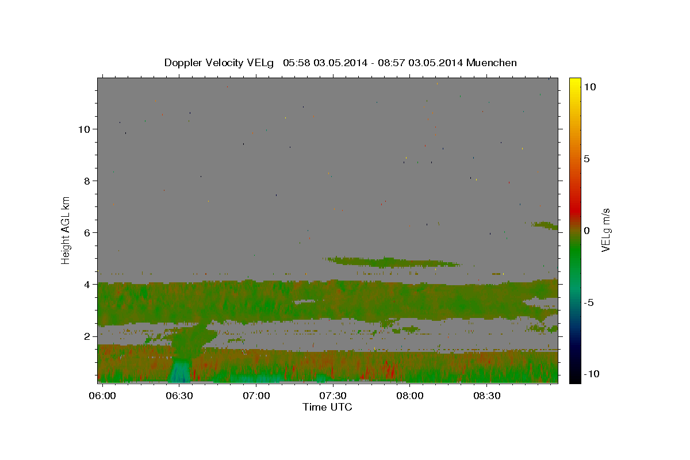The image size is (690, 460).
Task: Click the 'Height AGL km' y-axis label
Action: coord(66,230)
